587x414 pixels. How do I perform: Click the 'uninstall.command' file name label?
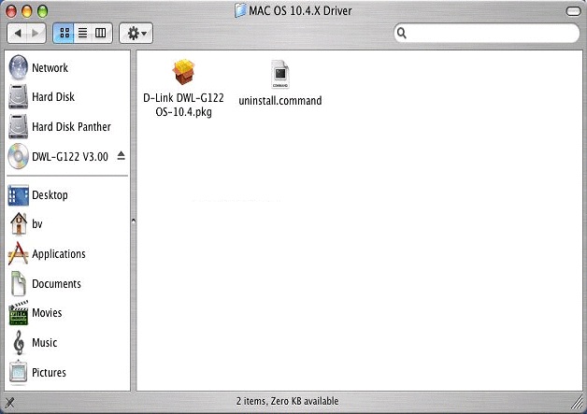tap(280, 101)
